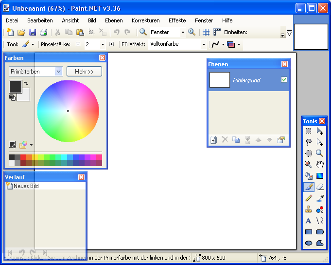
Task: Open the Fülleffekt Volltonfarbe dropdown
Action: [x=204, y=44]
